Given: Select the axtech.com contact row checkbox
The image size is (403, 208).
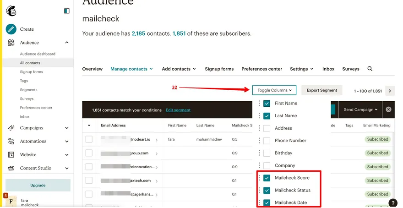Looking at the screenshot, I should pos(89,181).
